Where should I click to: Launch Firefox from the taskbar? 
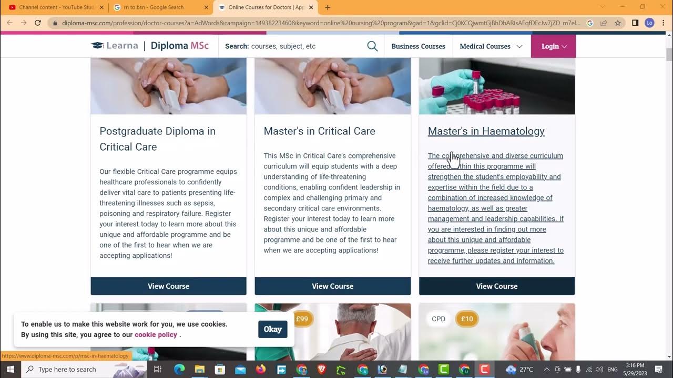pos(261,369)
